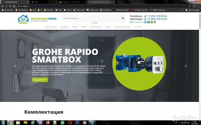Click the magnifier search icon
This screenshot has width=201, height=125.
[123, 18]
